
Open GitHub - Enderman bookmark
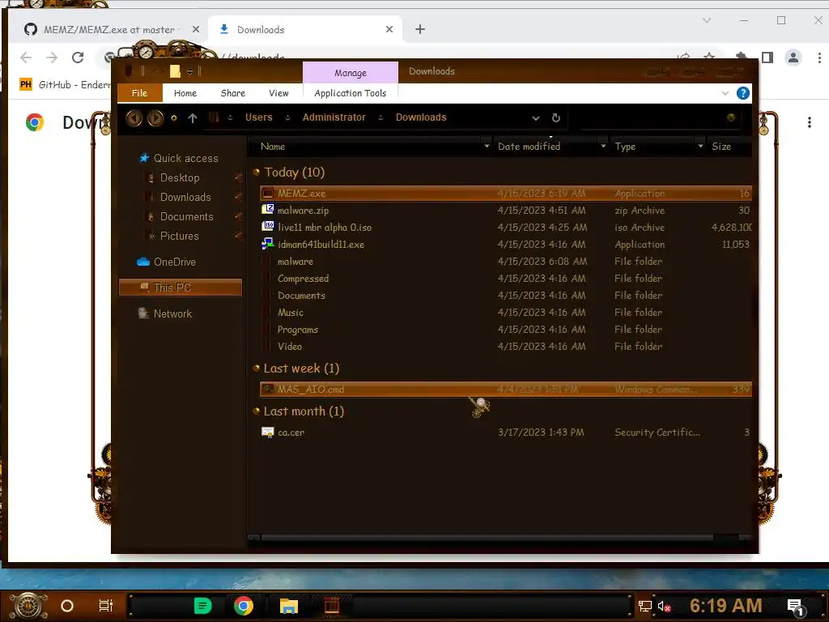coord(66,84)
